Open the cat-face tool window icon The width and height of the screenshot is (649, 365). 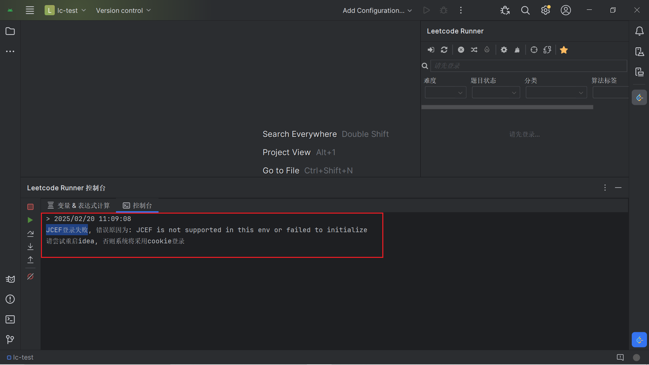coord(10,279)
